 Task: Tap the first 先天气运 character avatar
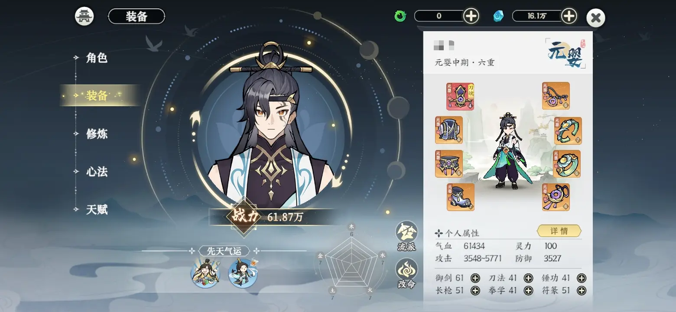[205, 273]
